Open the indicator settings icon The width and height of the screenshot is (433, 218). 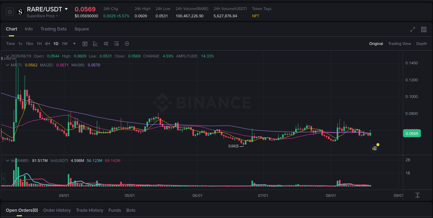tap(116, 44)
